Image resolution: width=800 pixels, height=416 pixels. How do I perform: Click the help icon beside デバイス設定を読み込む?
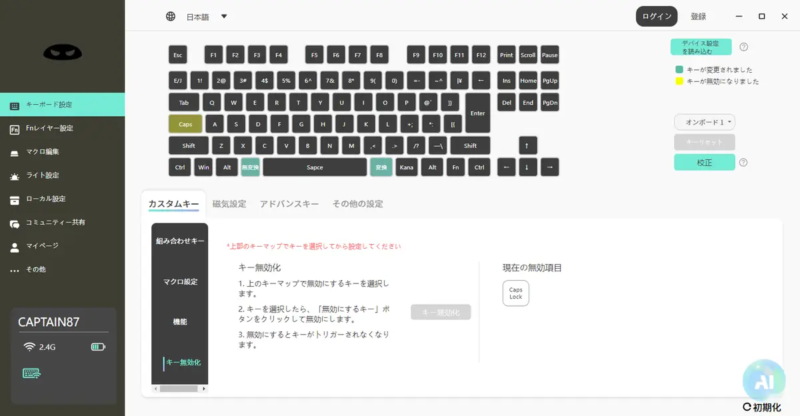tap(744, 47)
